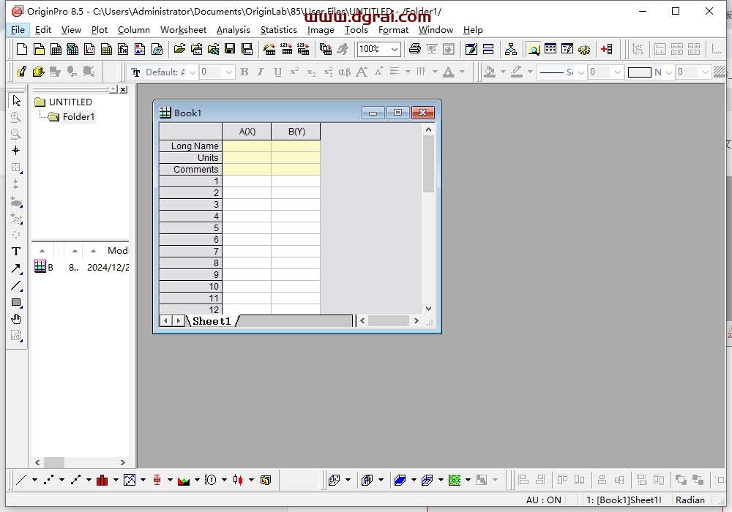Create a new project with the blank-page icon

click(x=21, y=49)
